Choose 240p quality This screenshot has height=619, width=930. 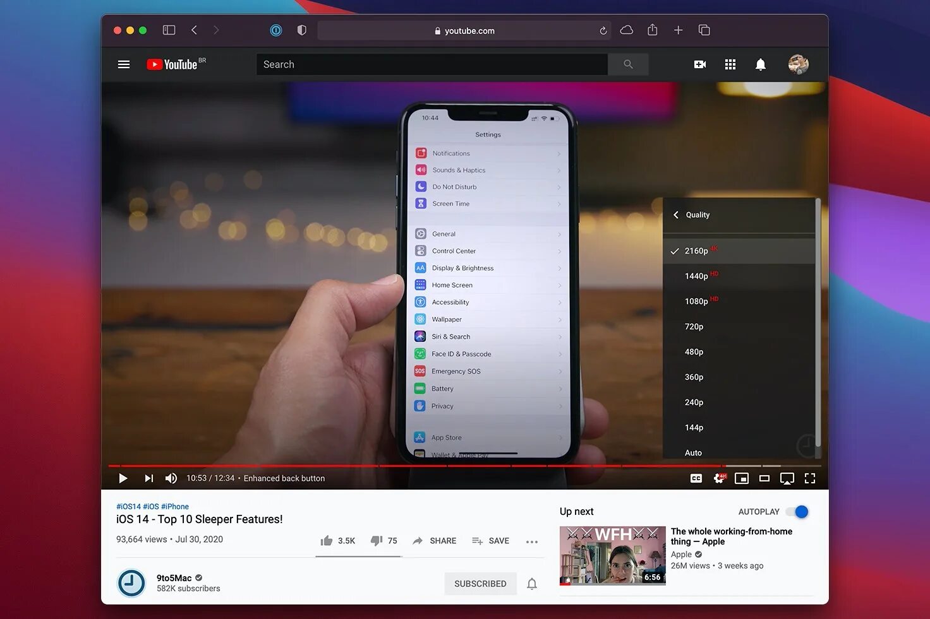point(739,402)
